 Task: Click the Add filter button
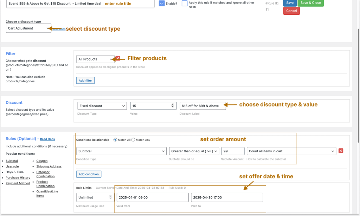[85, 81]
